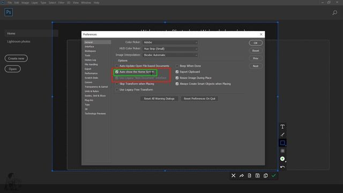Click OK in Preferences
The width and height of the screenshot is (343, 193).
point(256,43)
